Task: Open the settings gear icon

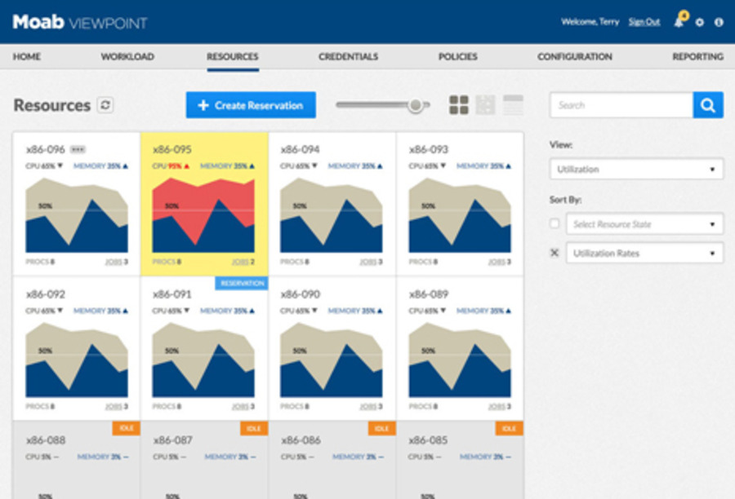Action: tap(699, 22)
